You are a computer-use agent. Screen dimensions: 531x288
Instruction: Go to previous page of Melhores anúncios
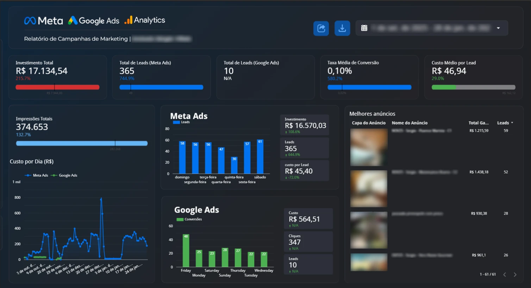505,274
